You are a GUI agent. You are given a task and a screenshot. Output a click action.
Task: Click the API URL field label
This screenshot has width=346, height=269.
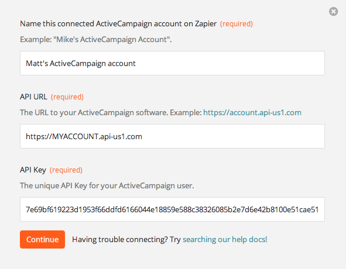33,97
